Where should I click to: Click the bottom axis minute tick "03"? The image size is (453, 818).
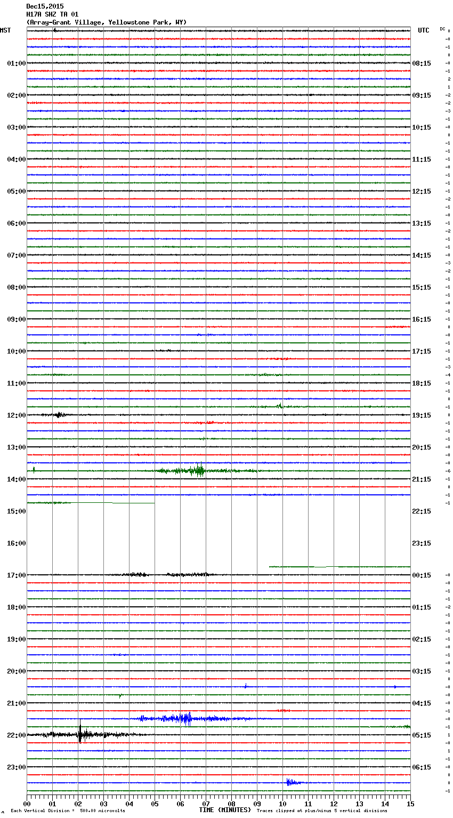[103, 804]
